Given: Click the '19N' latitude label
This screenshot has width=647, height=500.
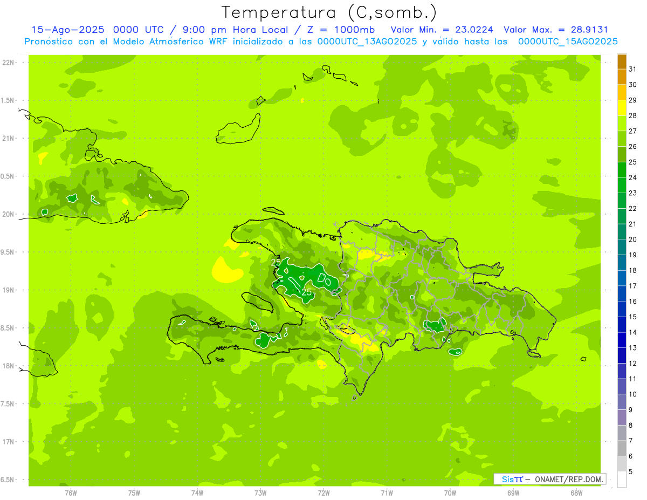Looking at the screenshot, I should pos(9,290).
